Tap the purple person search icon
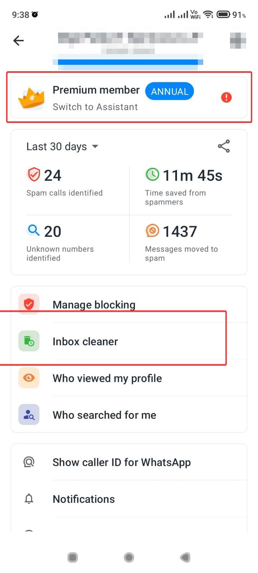This screenshot has height=573, width=258. (x=29, y=415)
